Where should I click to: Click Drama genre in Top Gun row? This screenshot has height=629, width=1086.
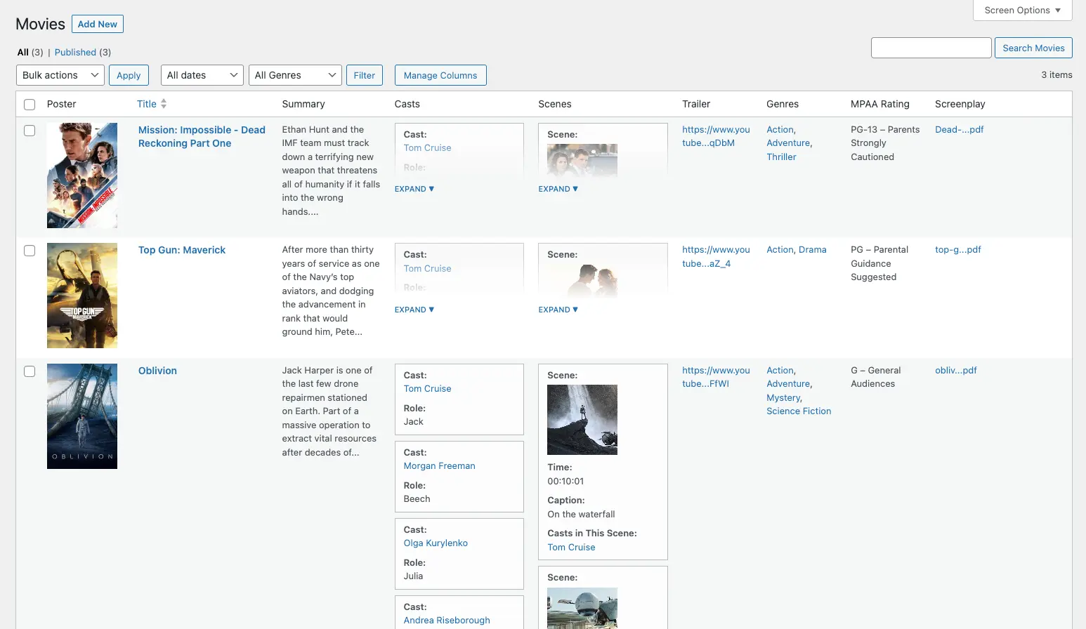click(x=812, y=250)
